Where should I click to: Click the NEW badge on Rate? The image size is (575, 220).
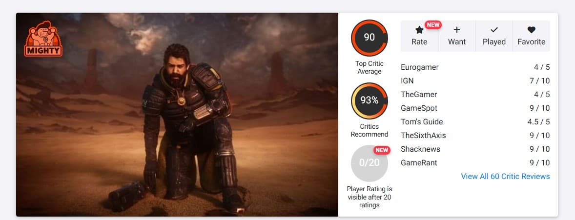(x=433, y=25)
